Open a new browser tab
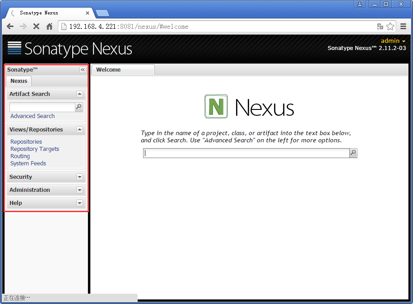This screenshot has width=413, height=304. (x=102, y=13)
